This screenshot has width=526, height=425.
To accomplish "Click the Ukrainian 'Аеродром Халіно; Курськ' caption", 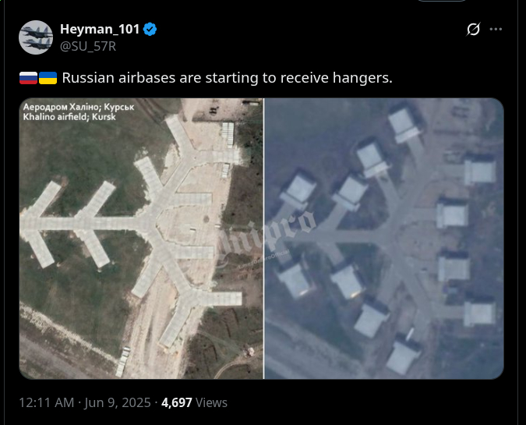I will coord(79,107).
